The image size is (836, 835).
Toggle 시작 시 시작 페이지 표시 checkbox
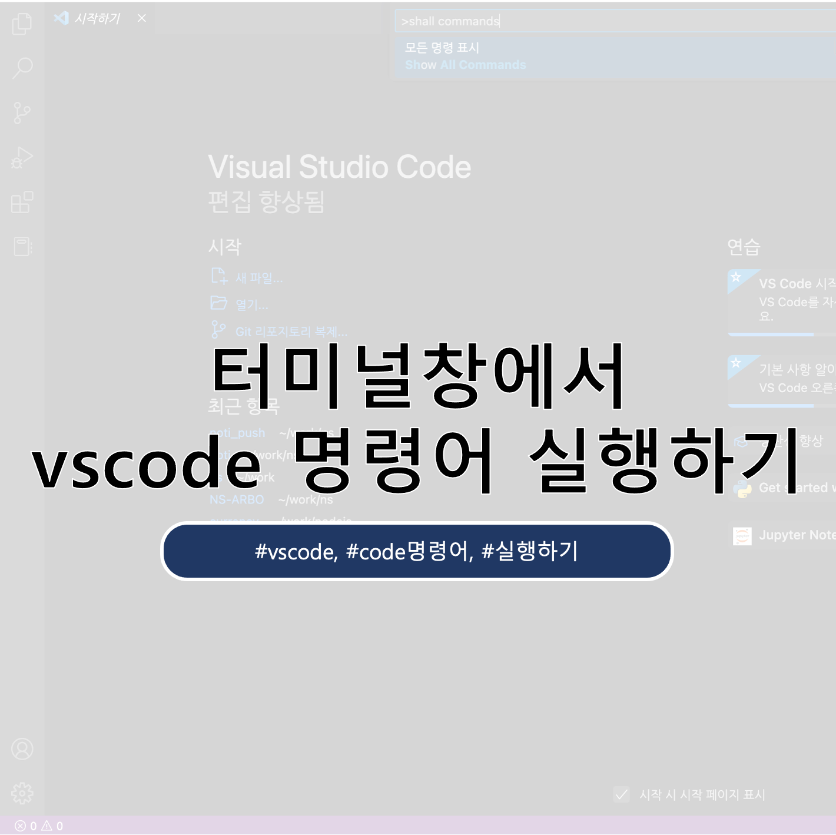point(622,794)
